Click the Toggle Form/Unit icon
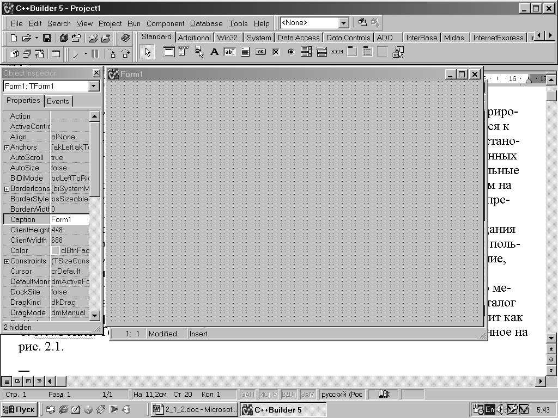Screen dimensions: 558x418 click(x=39, y=54)
